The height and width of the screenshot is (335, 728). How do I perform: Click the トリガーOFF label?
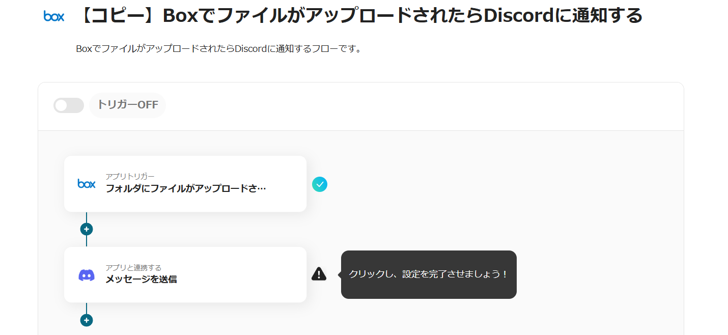coord(128,105)
